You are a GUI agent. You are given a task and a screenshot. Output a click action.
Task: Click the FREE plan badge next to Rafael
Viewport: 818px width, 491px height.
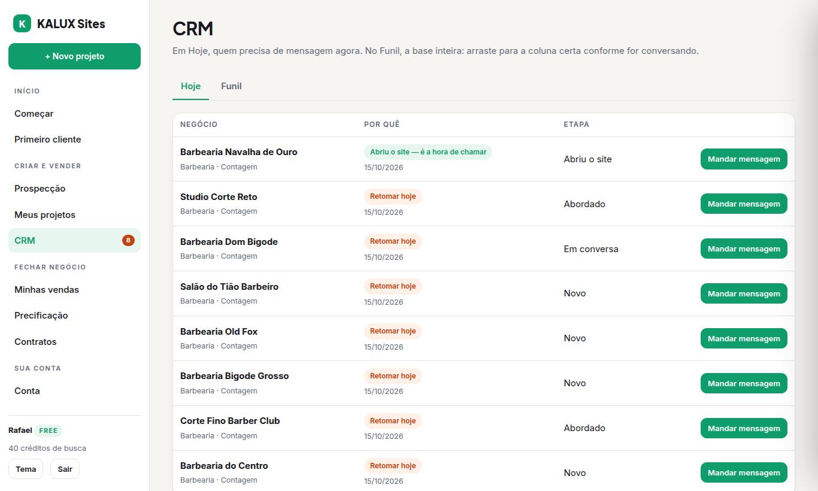coord(49,431)
